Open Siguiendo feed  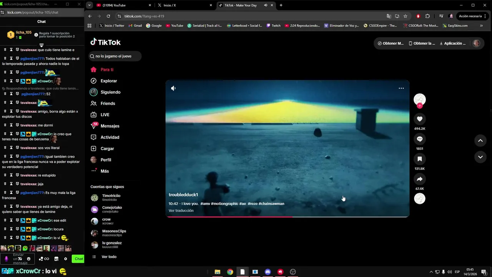[x=105, y=92]
